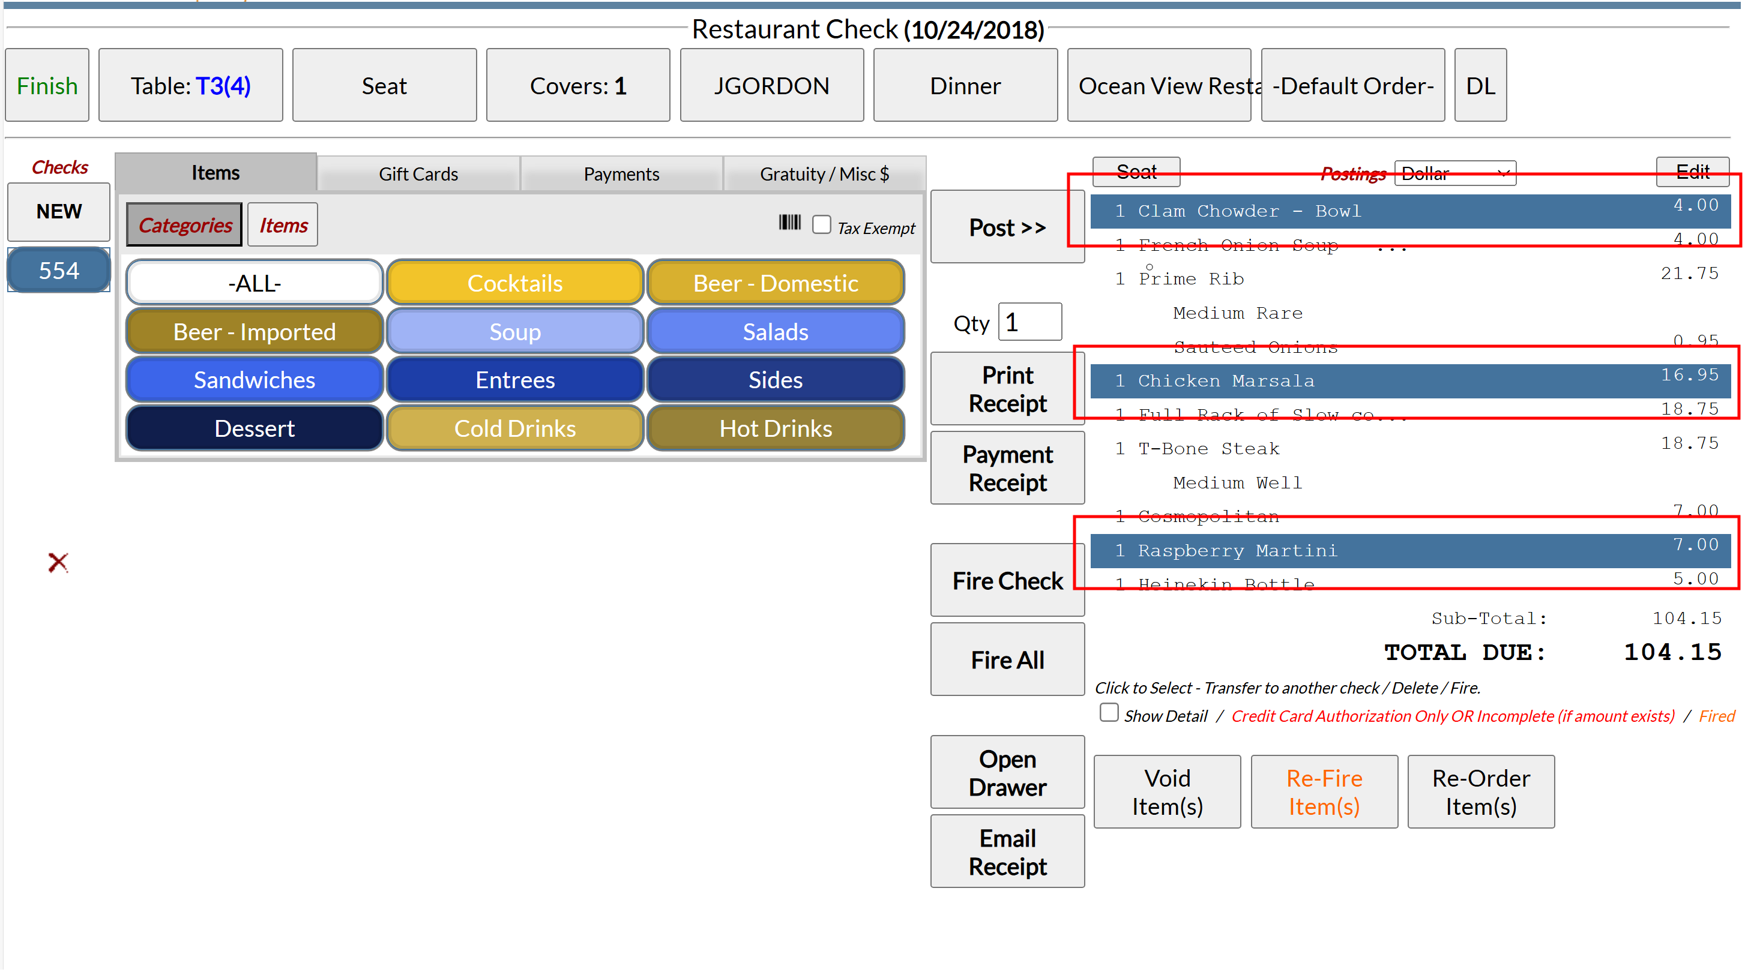Choose the Sides category
Viewport: 1751px width, 972px height.
click(775, 380)
